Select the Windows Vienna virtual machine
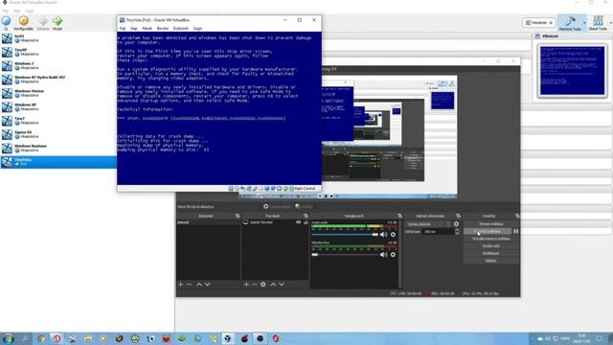The image size is (613, 345). (x=57, y=93)
